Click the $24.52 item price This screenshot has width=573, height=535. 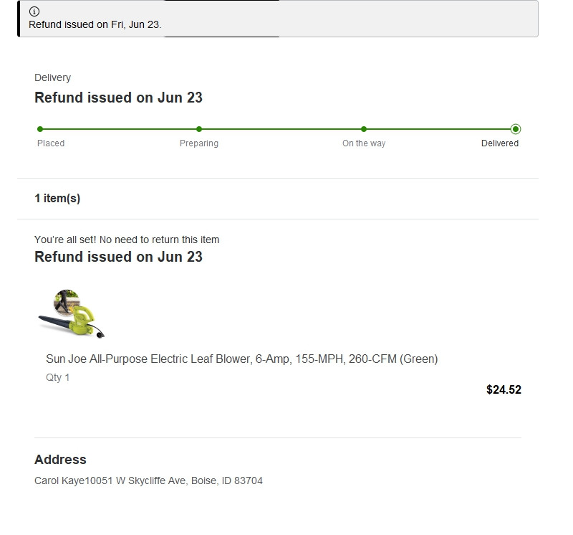click(x=504, y=389)
